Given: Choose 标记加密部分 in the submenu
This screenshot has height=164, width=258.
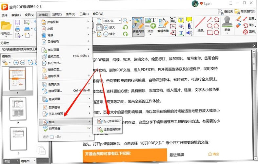Looking at the screenshot, I should click(108, 121).
